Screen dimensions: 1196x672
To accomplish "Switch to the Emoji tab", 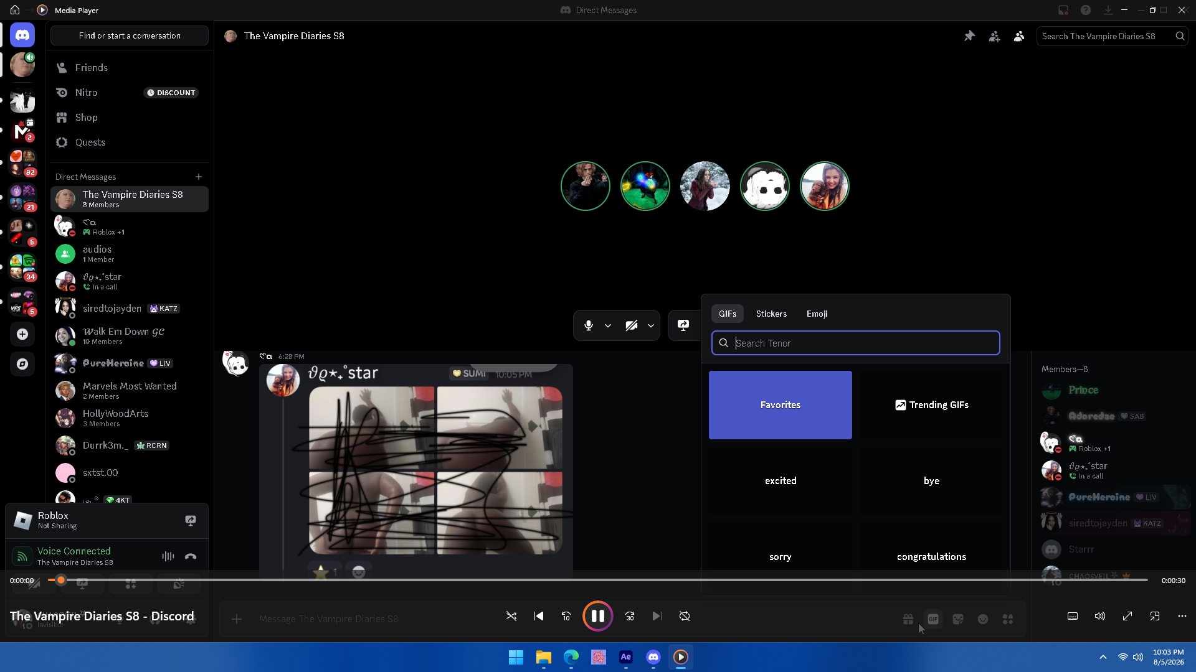I will point(817,314).
